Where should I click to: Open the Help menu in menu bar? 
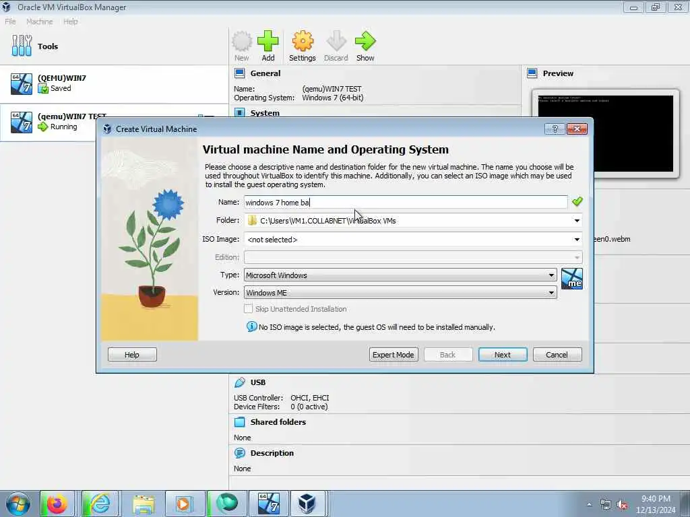tap(70, 22)
